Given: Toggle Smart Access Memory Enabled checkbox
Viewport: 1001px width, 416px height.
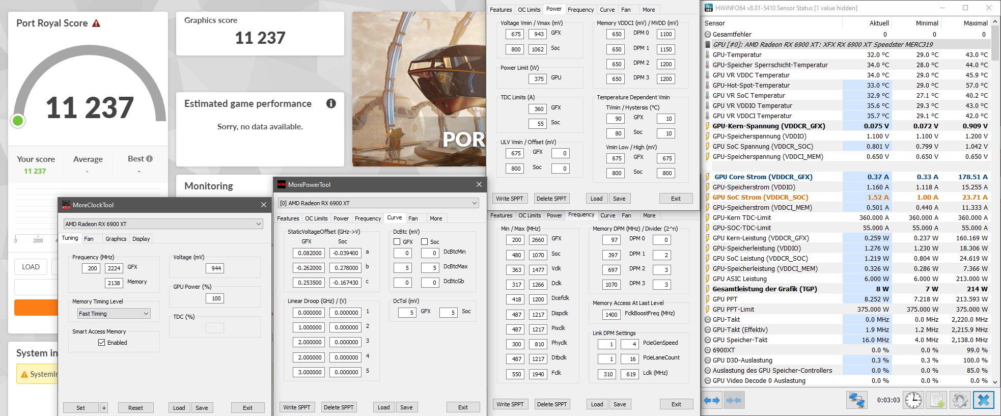Looking at the screenshot, I should tap(101, 343).
